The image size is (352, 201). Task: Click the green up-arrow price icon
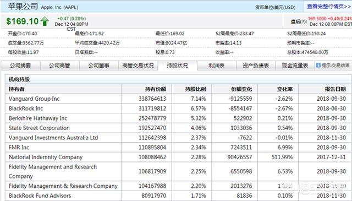click(45, 21)
